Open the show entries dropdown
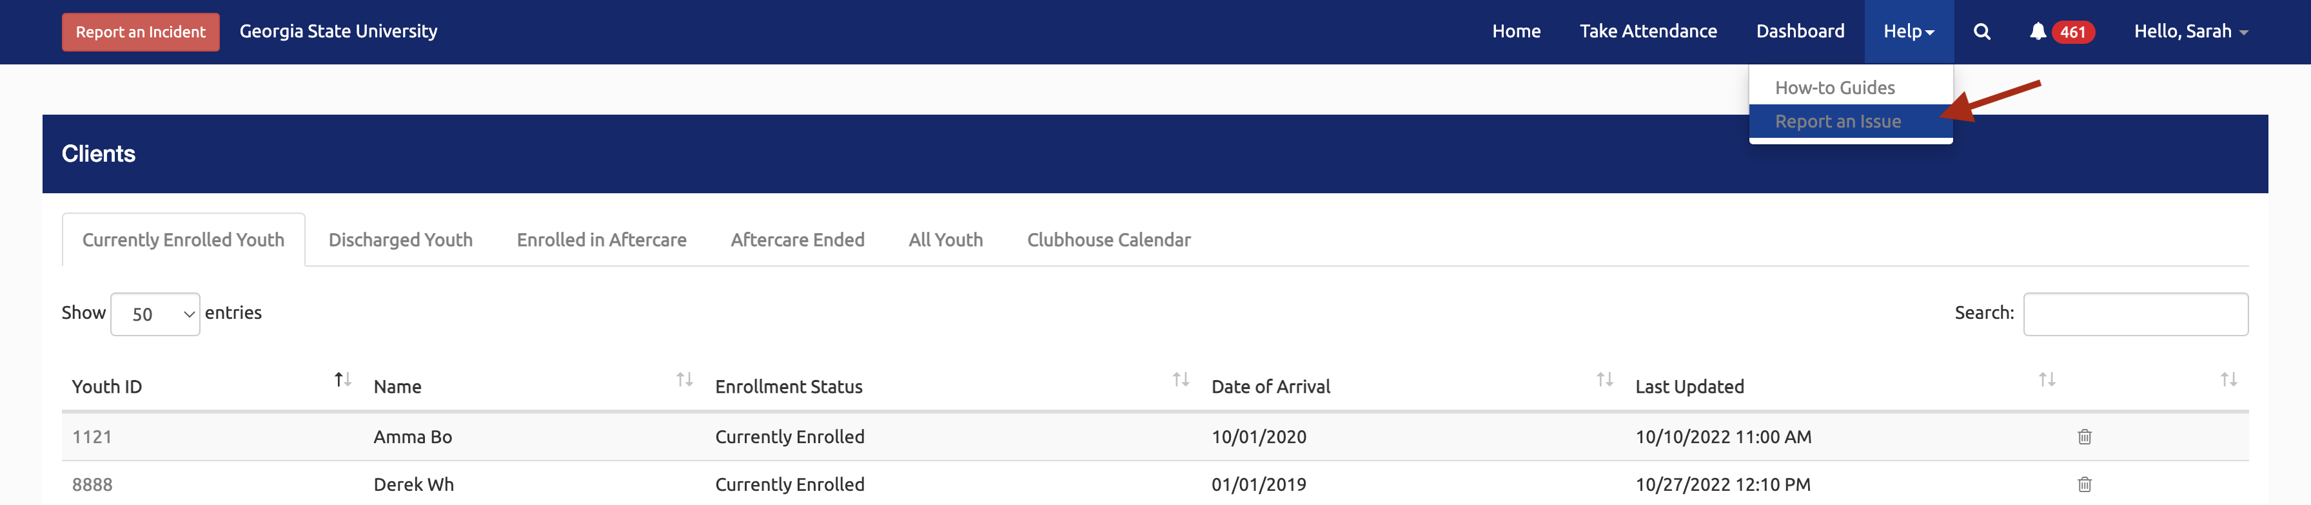 [x=155, y=314]
